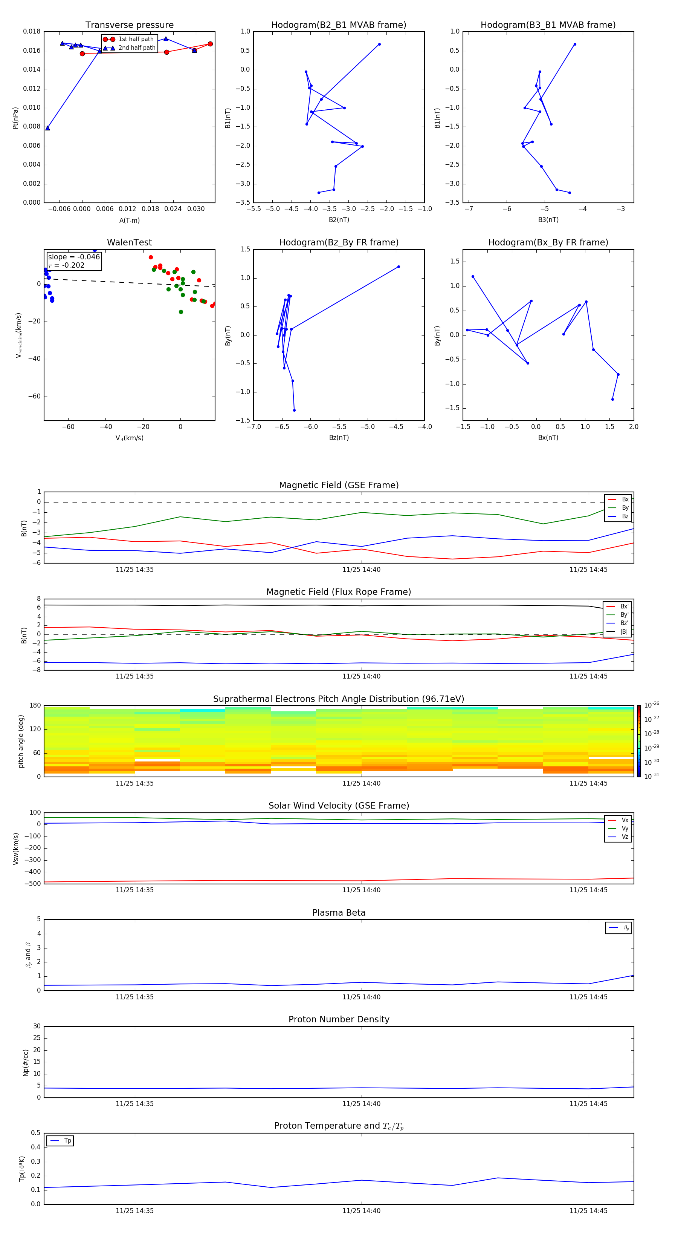Click '11/25 14:35' tick under Proton Number Density
Image resolution: width=678 pixels, height=1244 pixels.
click(x=134, y=1103)
